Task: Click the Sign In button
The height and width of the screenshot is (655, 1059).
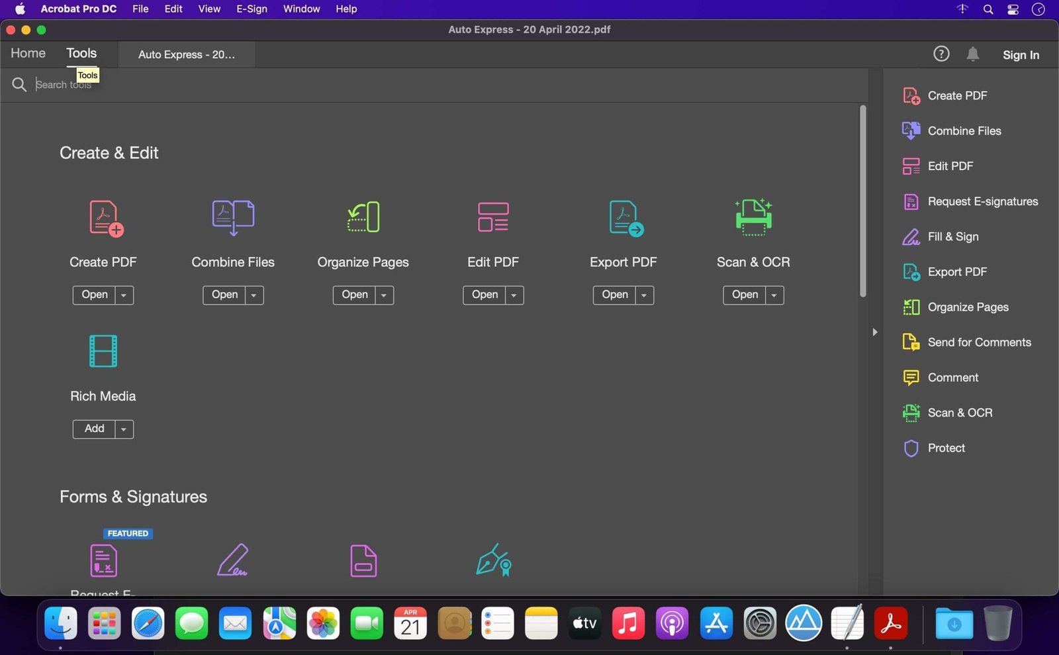Action: [x=1020, y=55]
